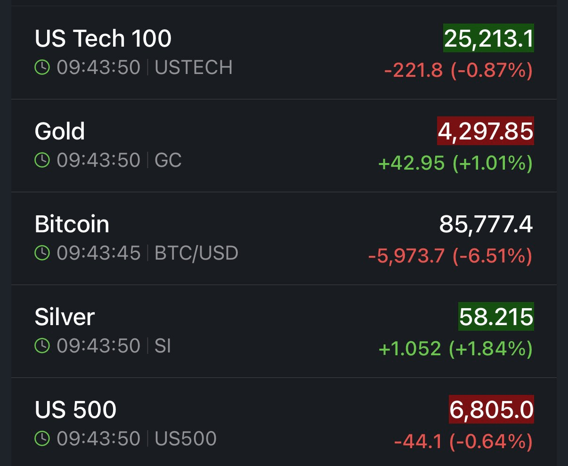This screenshot has width=568, height=466.
Task: Open the US Tech 100 instrument
Action: point(103,39)
